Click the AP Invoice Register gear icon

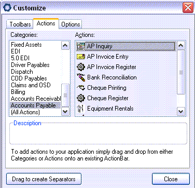[x=81, y=67]
